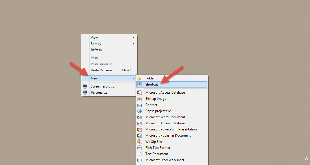Select Microsoft Excel Worksheet from the list
The height and width of the screenshot is (165, 310).
pyautogui.click(x=165, y=160)
